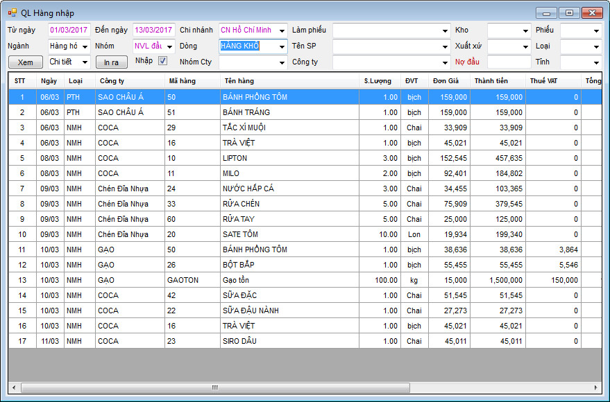The height and width of the screenshot is (402, 610).
Task: Click the 150,000 VAT cell
Action: [x=553, y=280]
